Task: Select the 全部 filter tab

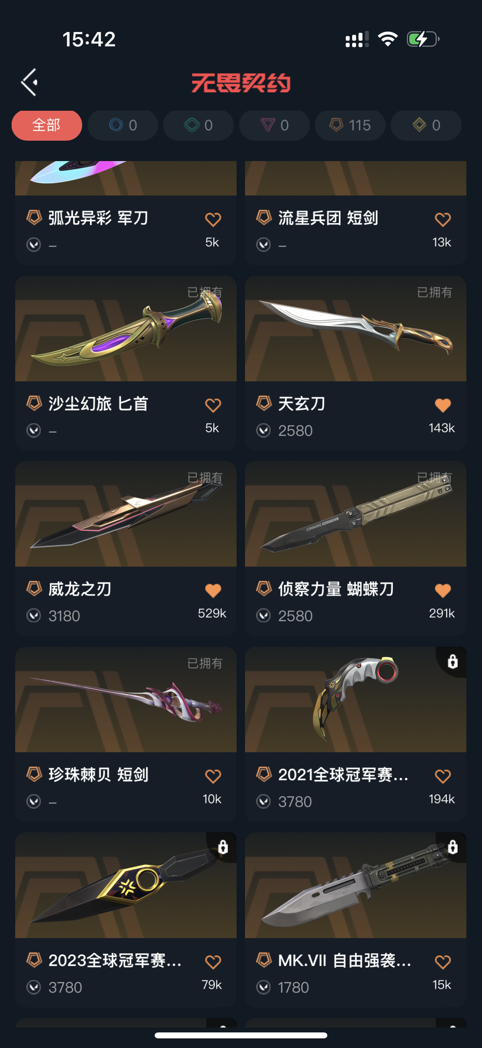Action: [47, 125]
